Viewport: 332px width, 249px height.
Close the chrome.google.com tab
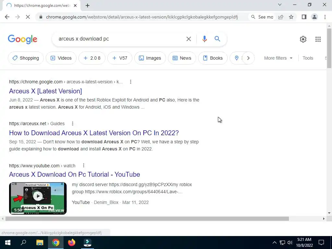click(x=75, y=6)
